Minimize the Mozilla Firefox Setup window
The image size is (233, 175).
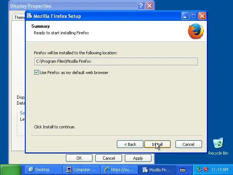coord(185,16)
